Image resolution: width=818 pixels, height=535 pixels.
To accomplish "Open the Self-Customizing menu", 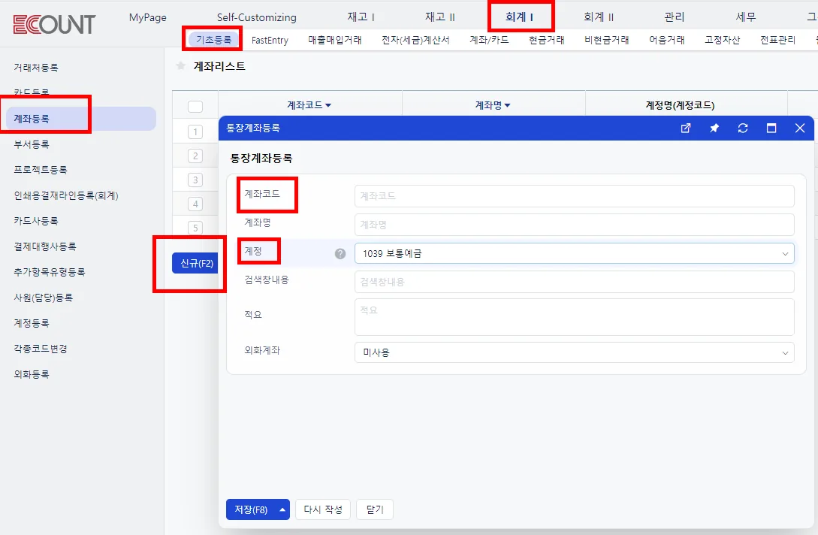I will click(256, 17).
